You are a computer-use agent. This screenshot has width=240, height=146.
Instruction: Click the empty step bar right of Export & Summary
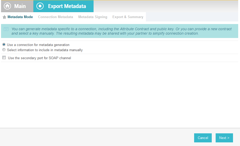point(192,17)
